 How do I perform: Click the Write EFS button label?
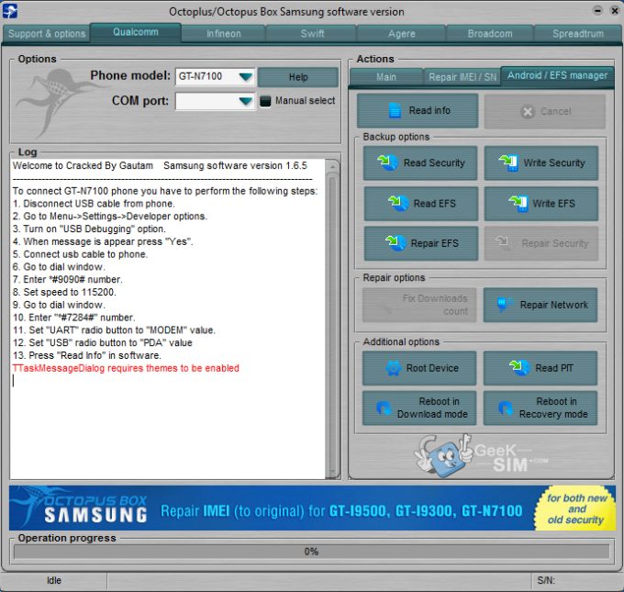[x=554, y=204]
